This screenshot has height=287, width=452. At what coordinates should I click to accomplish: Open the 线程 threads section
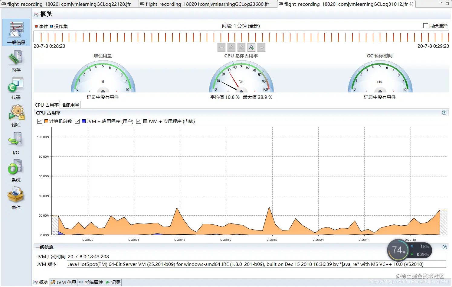(16, 116)
